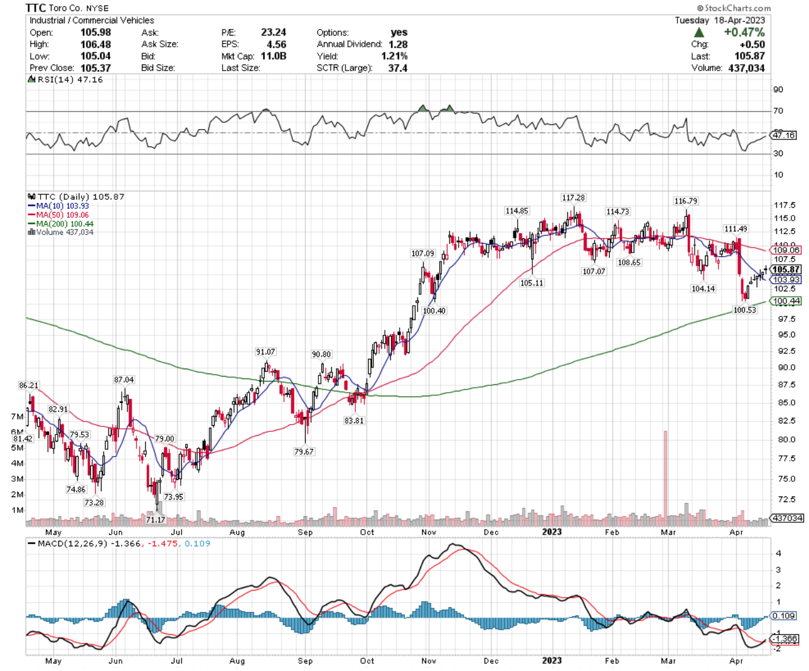The image size is (809, 671).
Task: Click the 83.81 price label
Action: [353, 421]
